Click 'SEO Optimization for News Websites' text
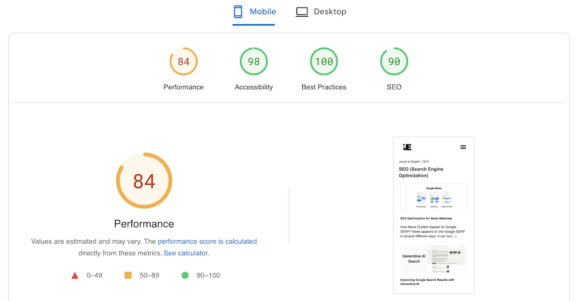579x301 pixels. coord(426,218)
